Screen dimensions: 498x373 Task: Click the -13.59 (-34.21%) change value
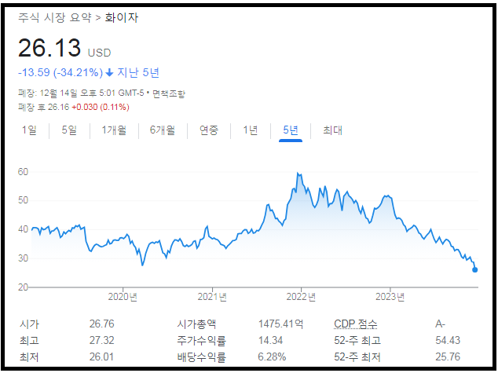tap(60, 73)
